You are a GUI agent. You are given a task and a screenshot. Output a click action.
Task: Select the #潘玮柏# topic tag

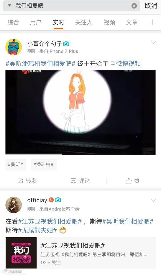pyautogui.click(x=44, y=164)
